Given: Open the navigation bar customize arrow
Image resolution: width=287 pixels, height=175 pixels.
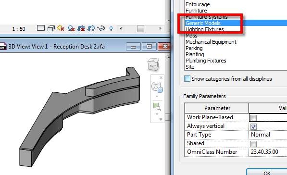Looking at the screenshot, I should point(161,119).
